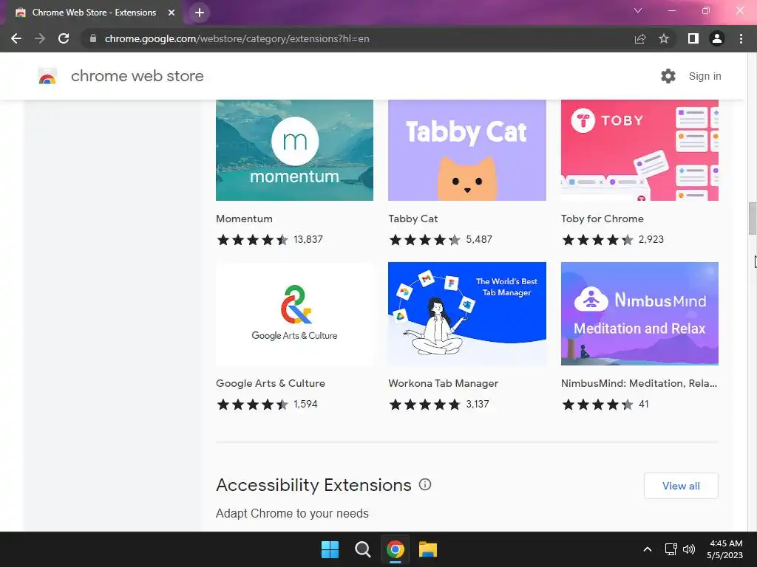Click View all for Accessibility Extensions

pyautogui.click(x=681, y=486)
